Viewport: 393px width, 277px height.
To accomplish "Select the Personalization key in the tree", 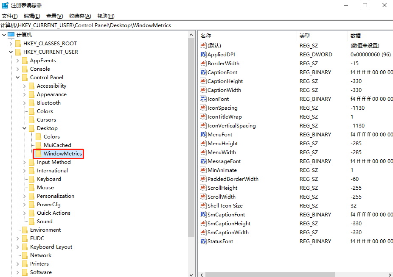I will click(55, 196).
